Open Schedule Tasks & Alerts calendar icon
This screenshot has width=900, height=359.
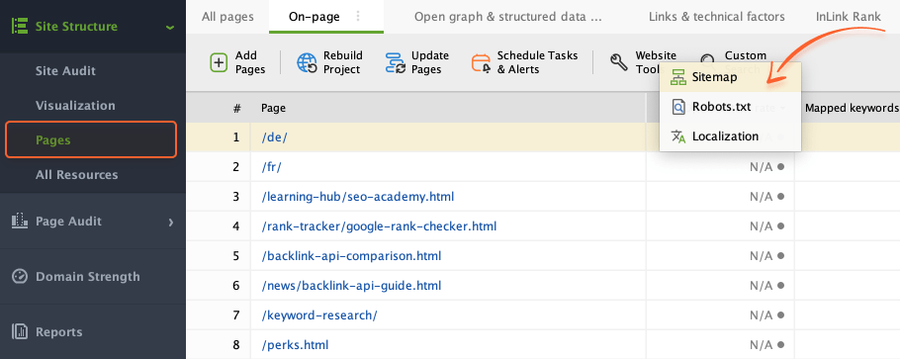pyautogui.click(x=481, y=62)
